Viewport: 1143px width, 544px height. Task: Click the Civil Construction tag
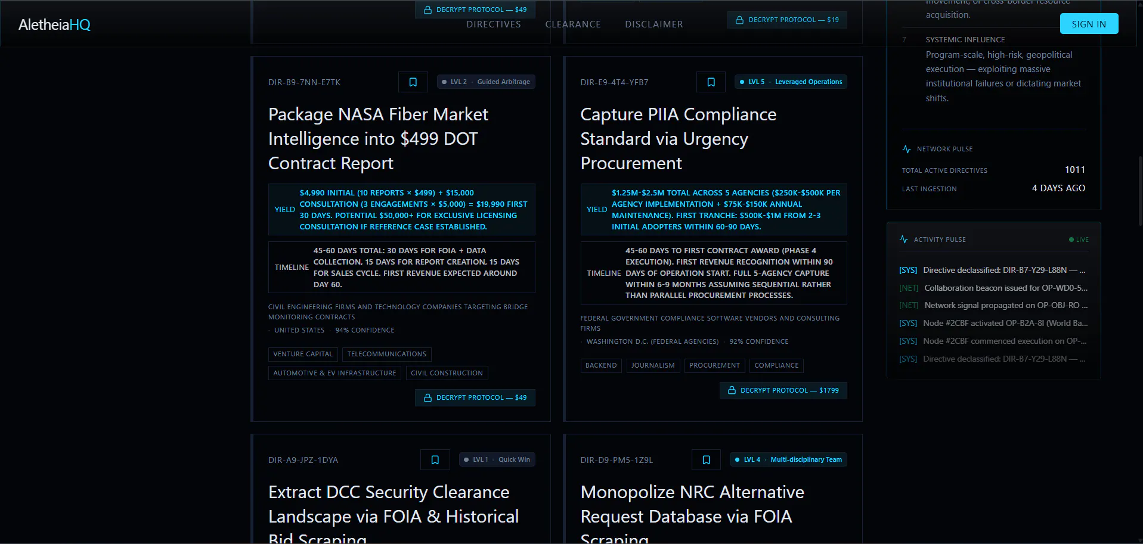(447, 373)
